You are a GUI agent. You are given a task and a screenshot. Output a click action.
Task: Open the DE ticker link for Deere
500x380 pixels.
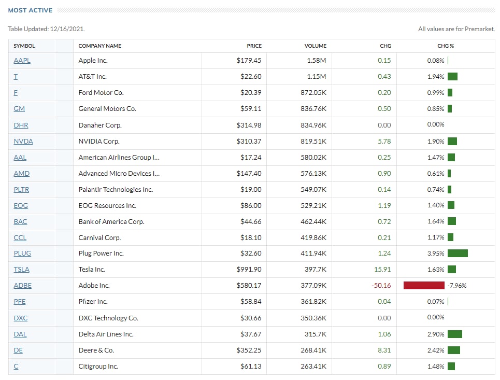(18, 350)
